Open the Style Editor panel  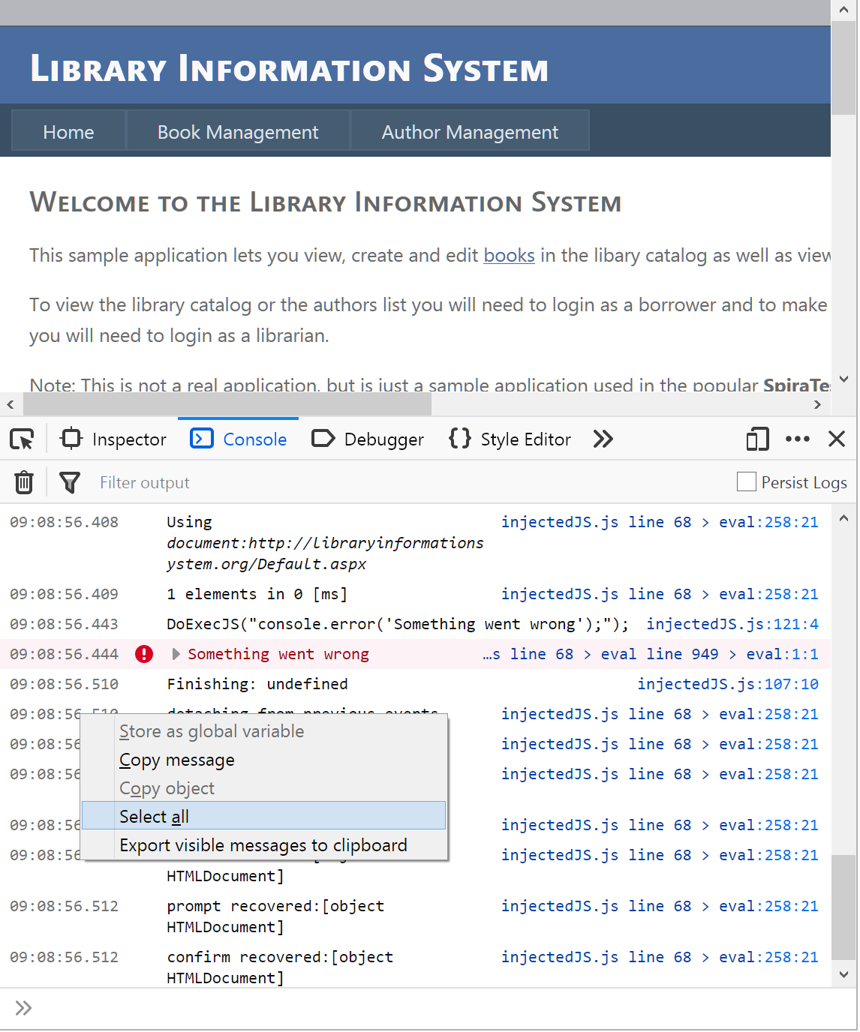click(510, 439)
